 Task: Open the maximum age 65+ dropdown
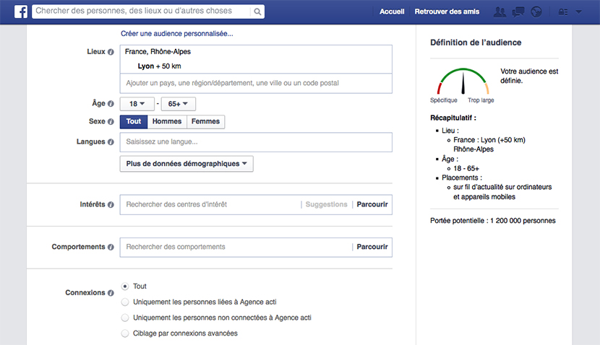coord(178,104)
